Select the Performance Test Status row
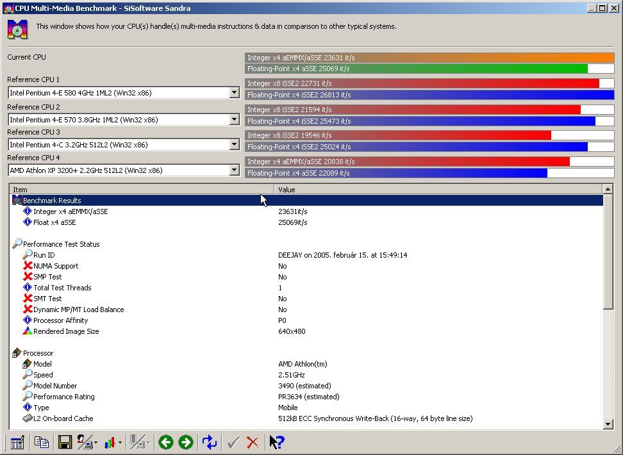The image size is (623, 455). tap(307, 244)
